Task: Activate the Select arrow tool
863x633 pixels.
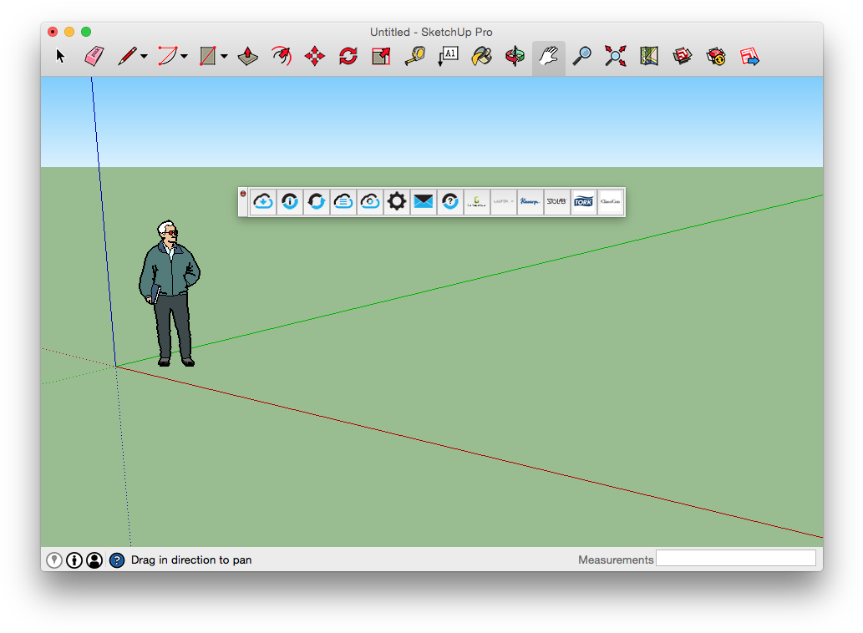Action: [60, 56]
